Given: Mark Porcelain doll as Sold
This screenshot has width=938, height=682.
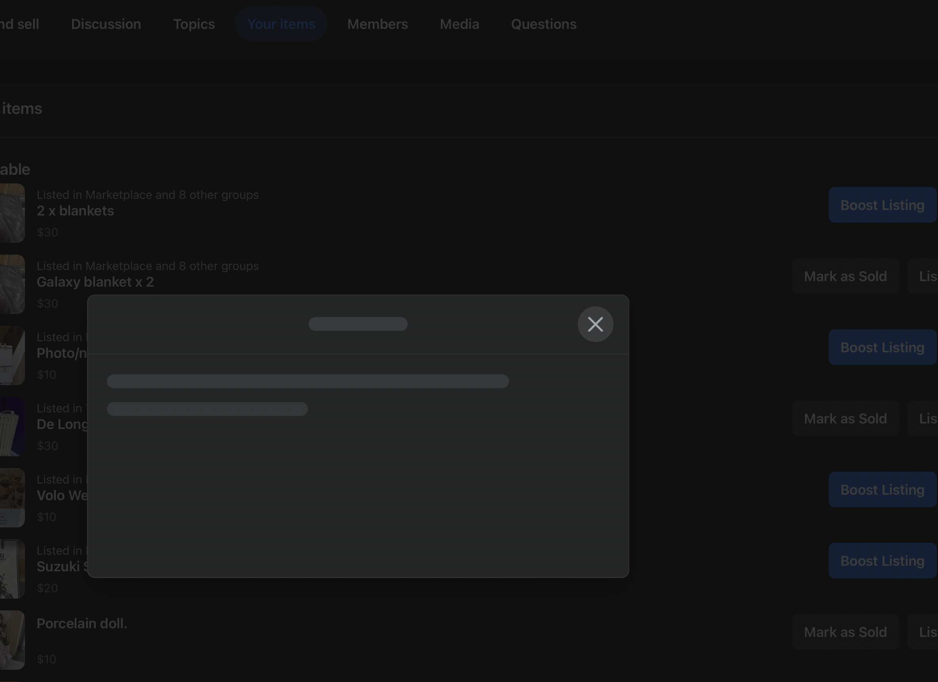Looking at the screenshot, I should [845, 632].
